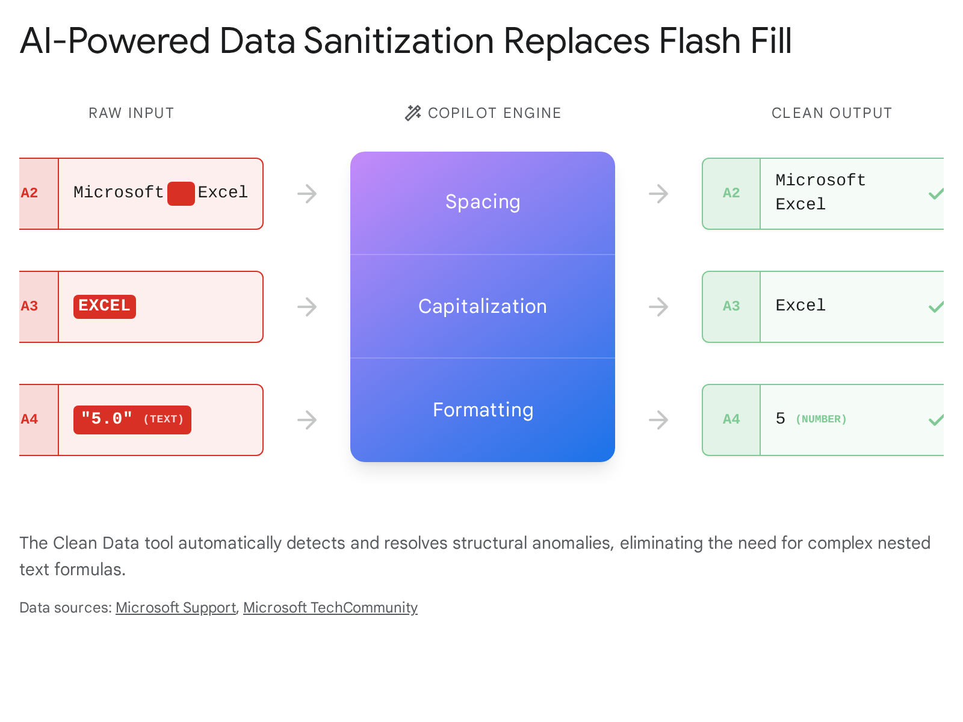
Task: Select the Capitalization section
Action: [483, 306]
